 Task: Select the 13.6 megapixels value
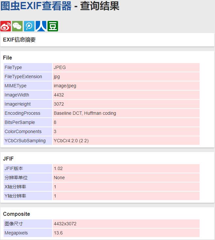pyautogui.click(x=126, y=233)
